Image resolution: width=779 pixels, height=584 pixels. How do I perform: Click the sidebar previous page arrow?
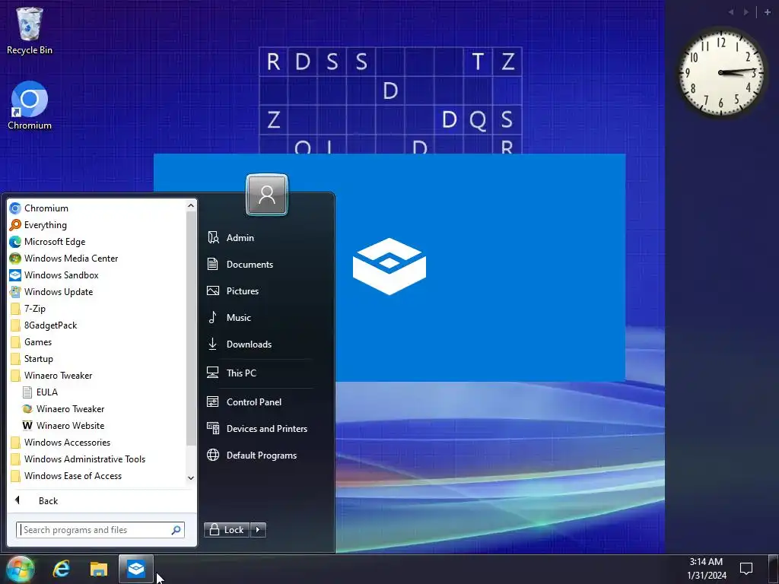point(731,12)
